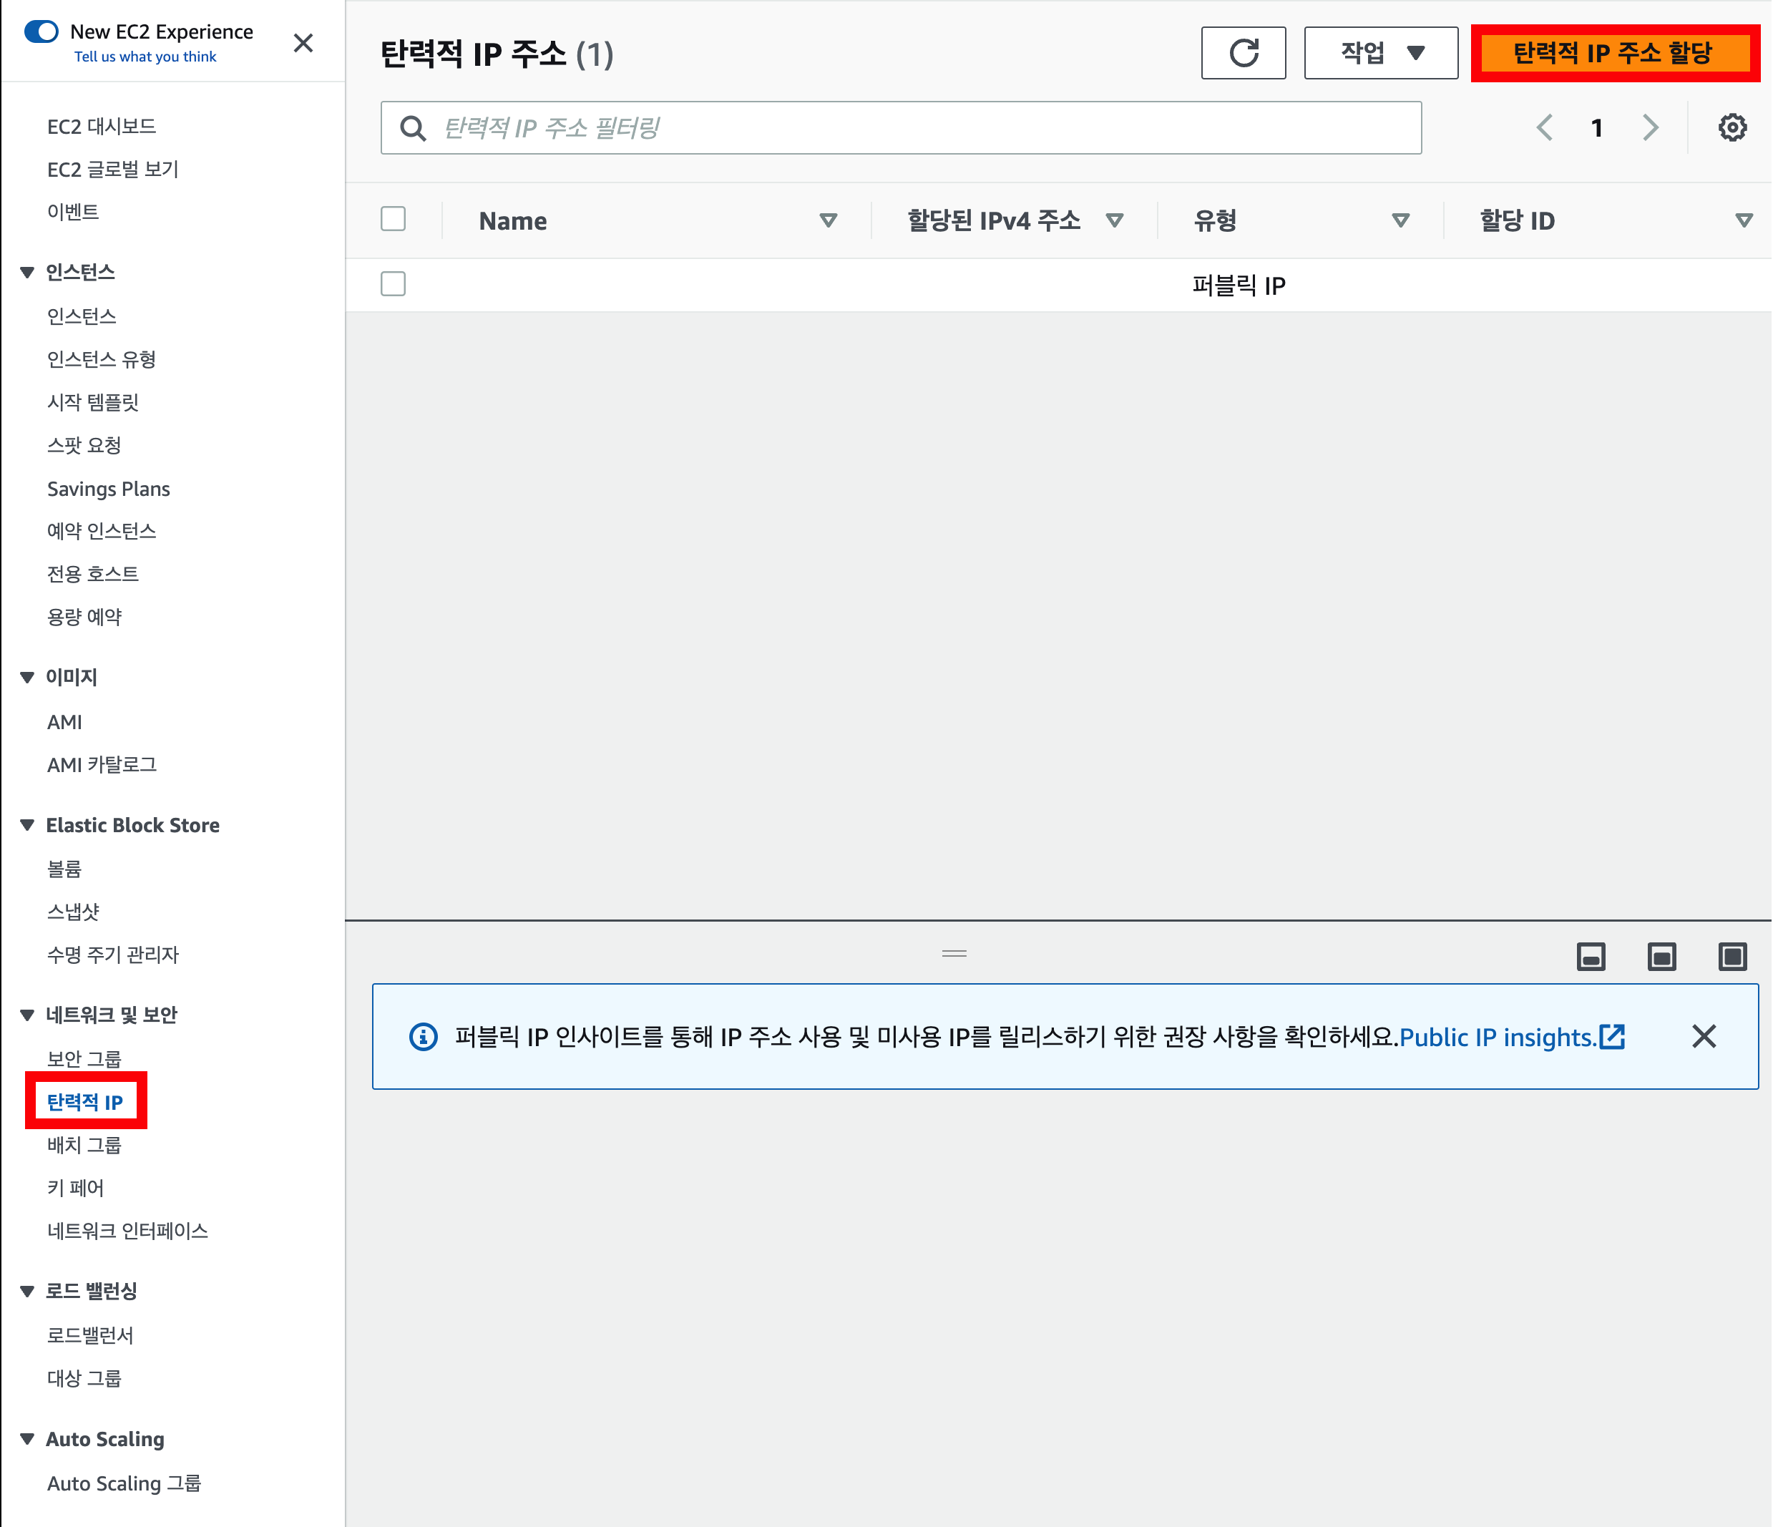
Task: Close the New EC2 Experience sidebar
Action: [303, 43]
